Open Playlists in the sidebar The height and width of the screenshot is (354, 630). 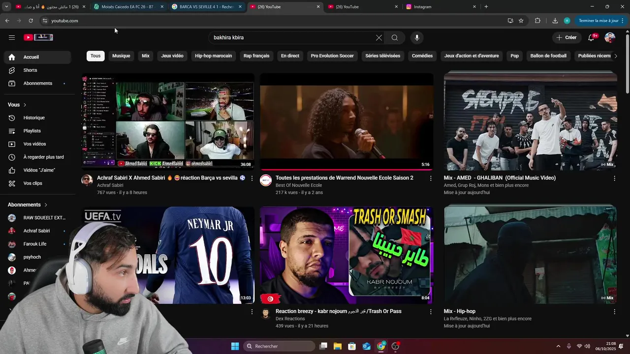(37, 131)
